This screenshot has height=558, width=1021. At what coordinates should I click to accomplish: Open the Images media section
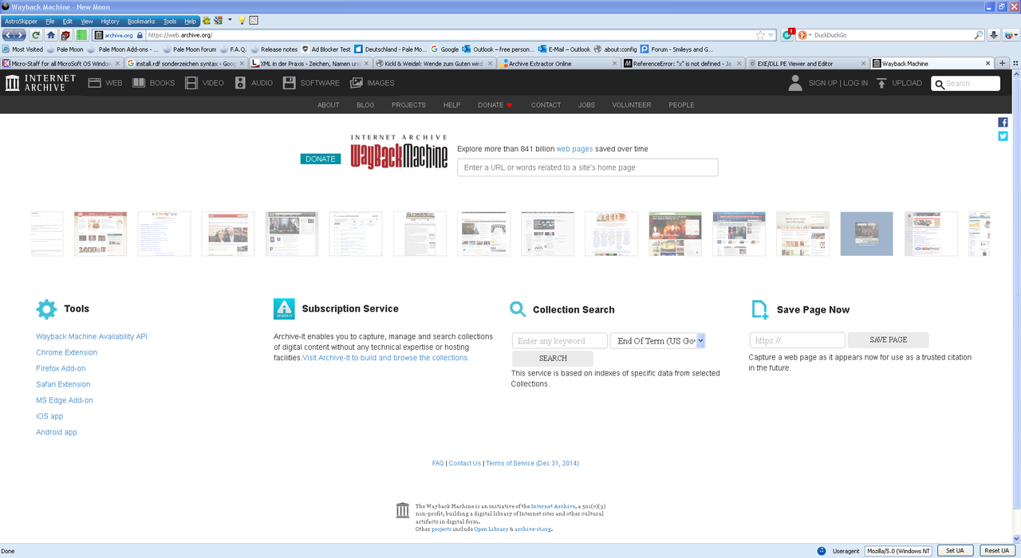pyautogui.click(x=373, y=83)
